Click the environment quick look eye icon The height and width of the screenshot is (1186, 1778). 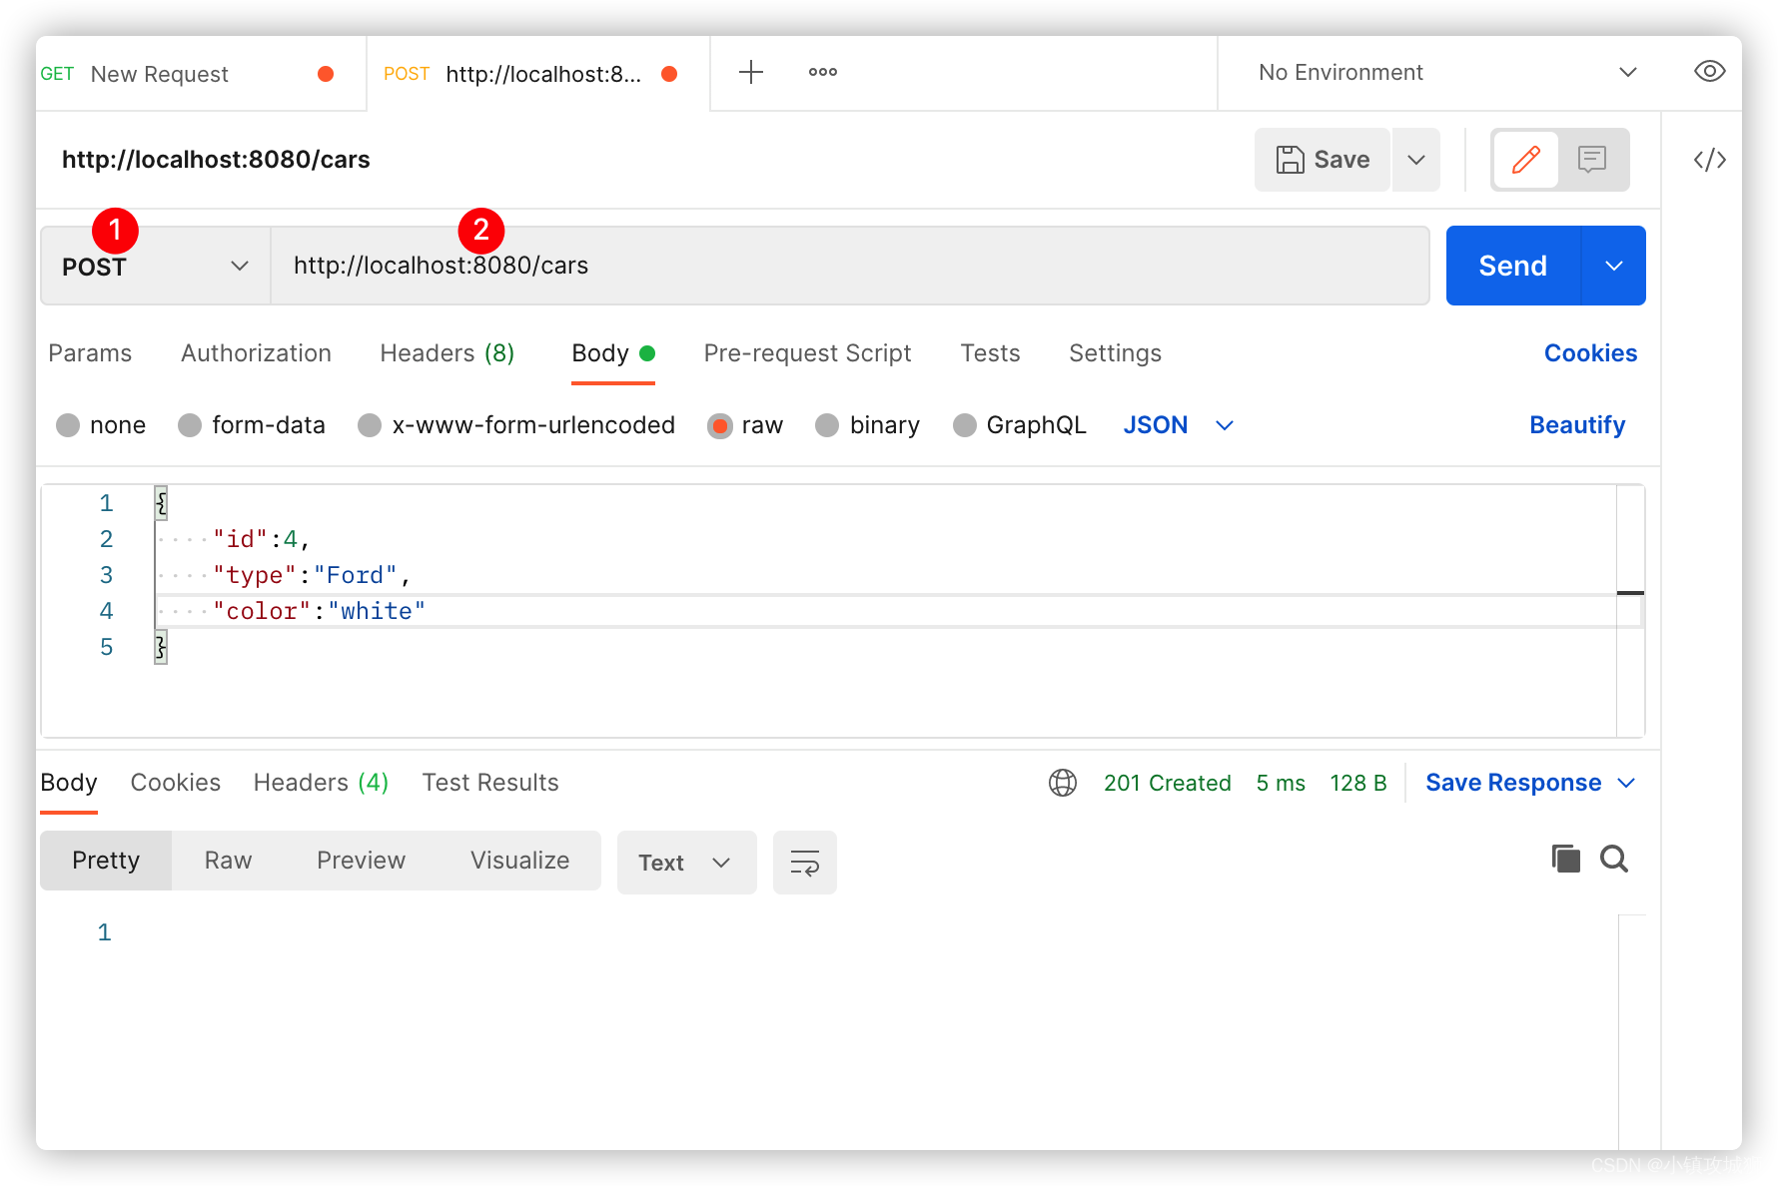point(1709,72)
